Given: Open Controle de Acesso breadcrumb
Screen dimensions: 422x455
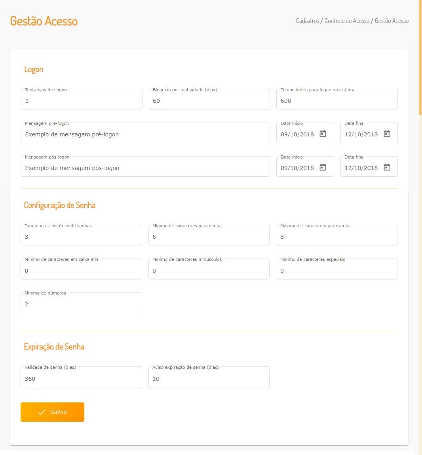Looking at the screenshot, I should coord(347,21).
